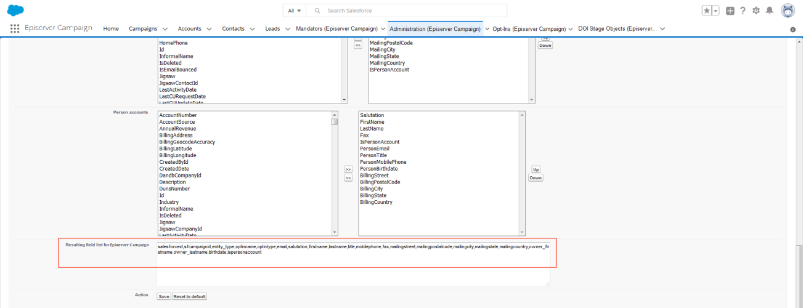This screenshot has width=803, height=308.
Task: Expand the favorites list dropdown arrow
Action: coord(715,10)
